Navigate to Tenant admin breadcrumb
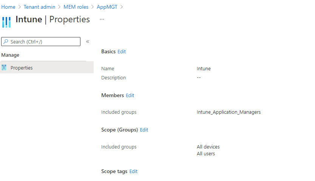The image size is (315, 181). click(x=39, y=7)
